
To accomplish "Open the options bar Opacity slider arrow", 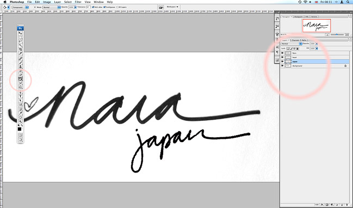I will pos(75,7).
